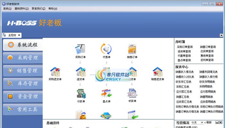Open the 系统(S) menu
This screenshot has height=128, width=225.
point(7,9)
